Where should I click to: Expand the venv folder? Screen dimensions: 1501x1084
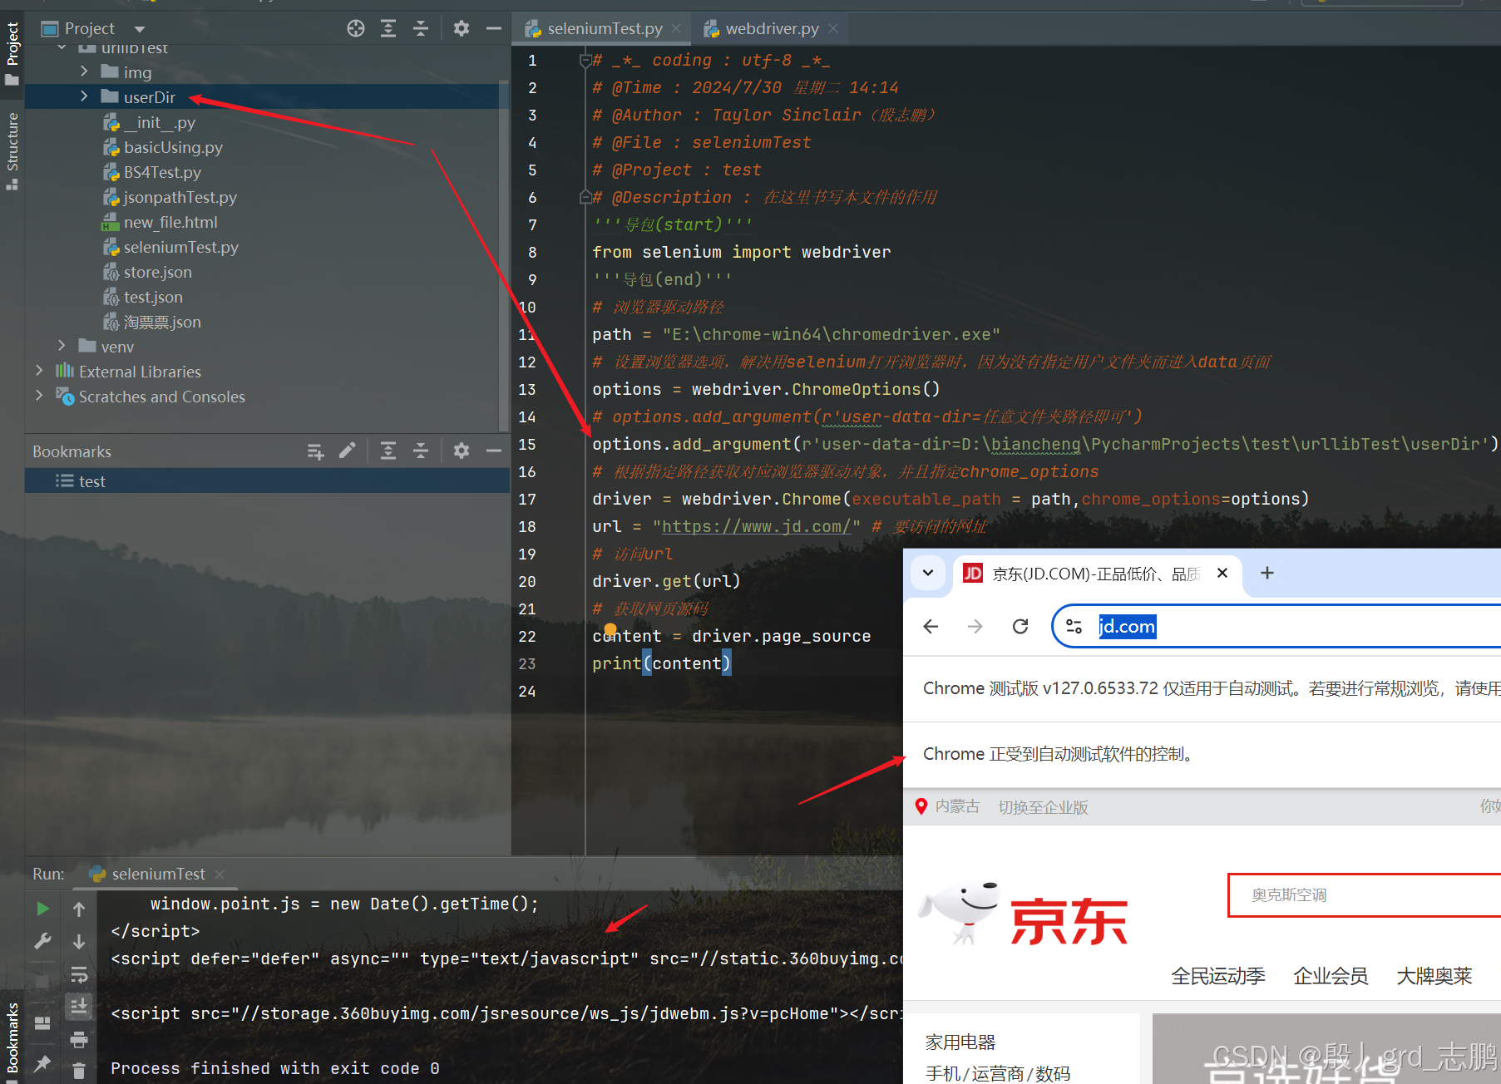tap(62, 346)
